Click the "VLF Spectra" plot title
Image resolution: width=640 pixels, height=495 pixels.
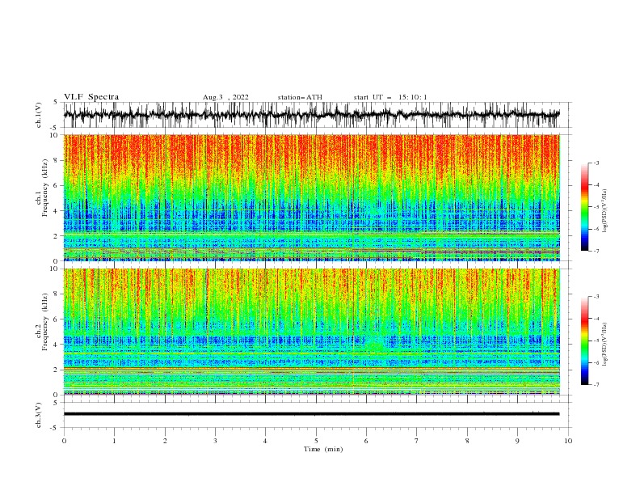(91, 97)
